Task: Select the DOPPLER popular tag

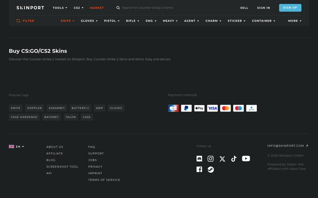Action: click(x=34, y=108)
